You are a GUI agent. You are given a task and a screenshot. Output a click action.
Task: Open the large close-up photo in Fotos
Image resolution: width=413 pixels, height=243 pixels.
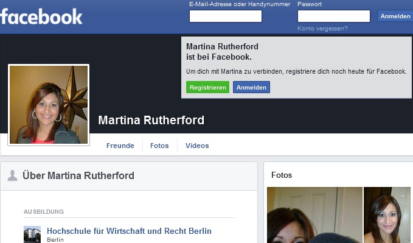tap(314, 215)
